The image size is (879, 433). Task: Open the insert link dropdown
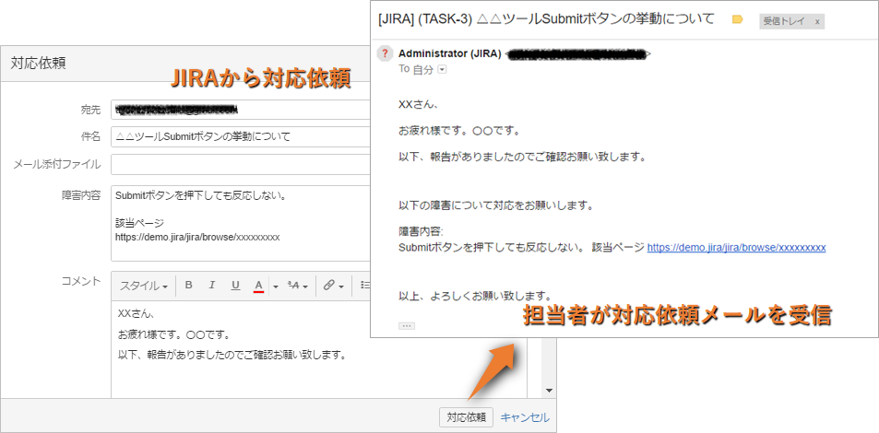(x=334, y=286)
